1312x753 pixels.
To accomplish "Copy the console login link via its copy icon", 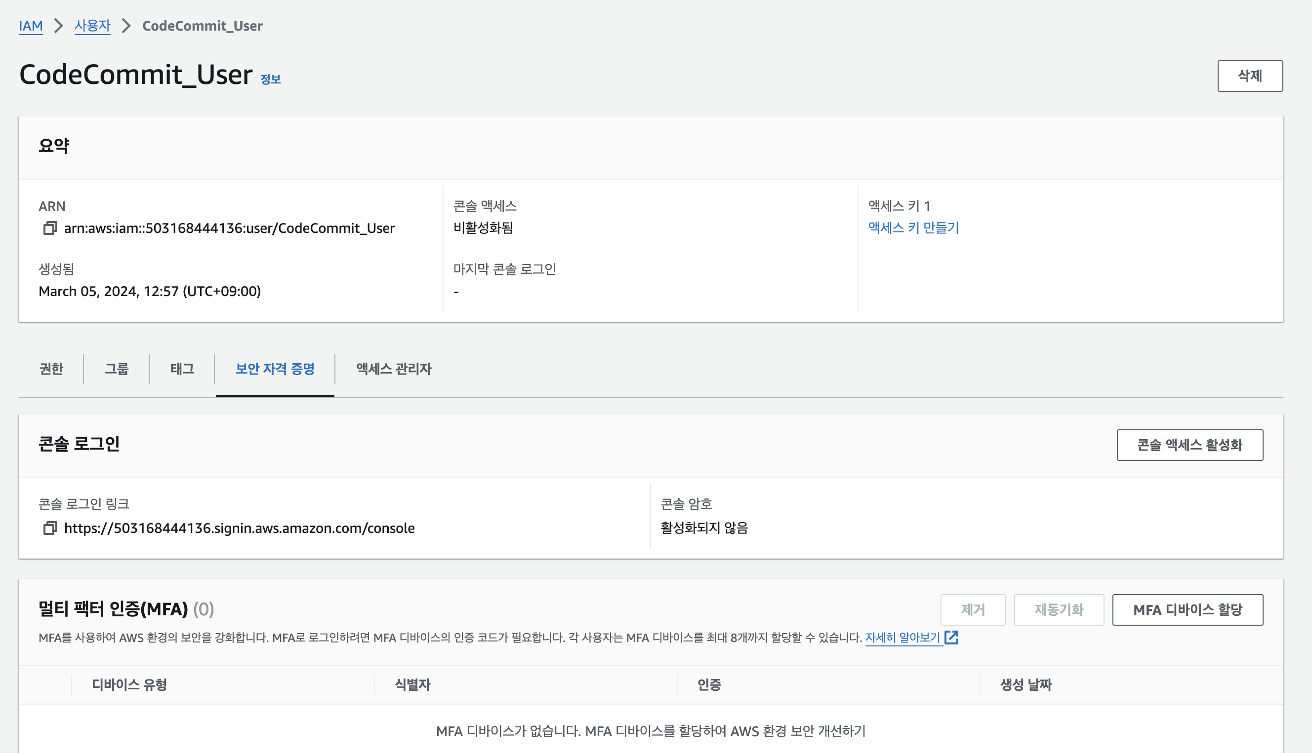I will (50, 528).
